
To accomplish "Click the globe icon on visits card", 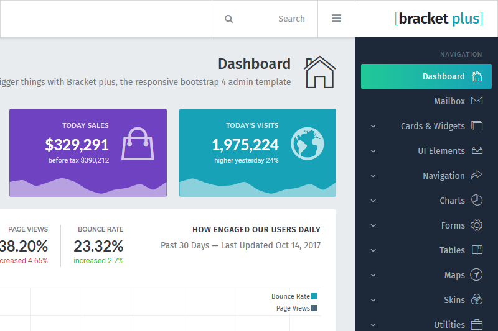I will tap(307, 144).
